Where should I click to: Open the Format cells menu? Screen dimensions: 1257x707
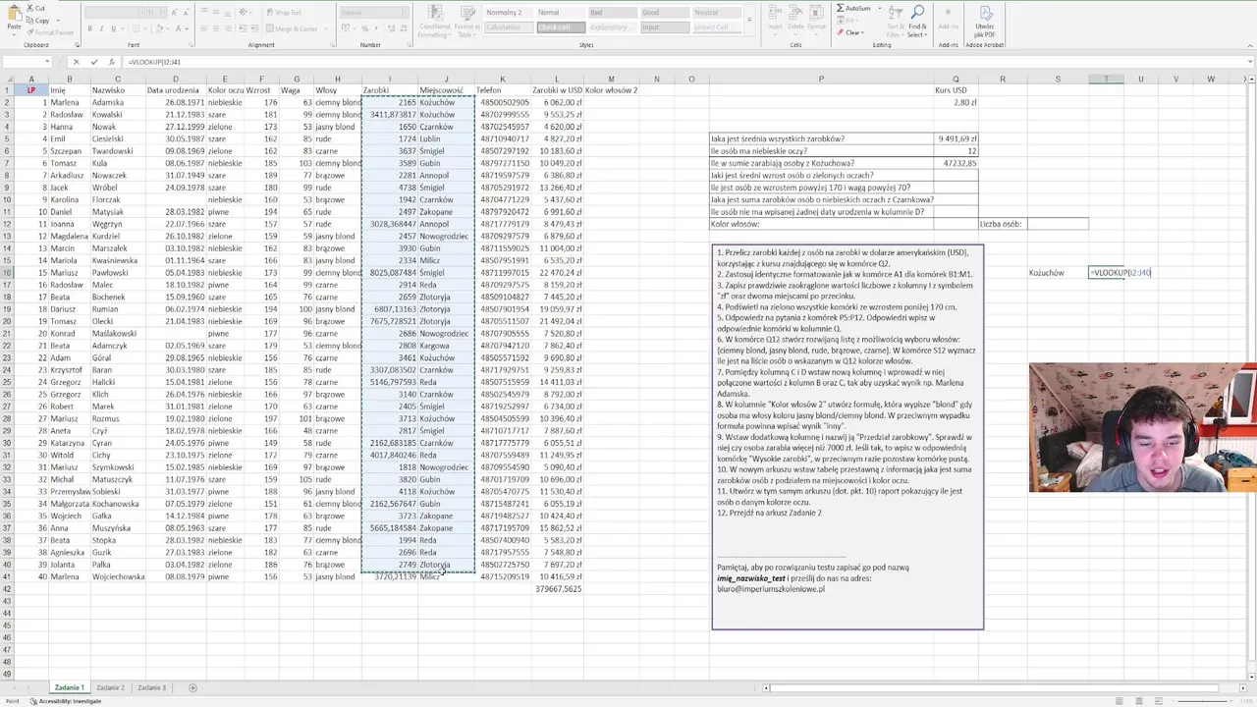click(815, 20)
